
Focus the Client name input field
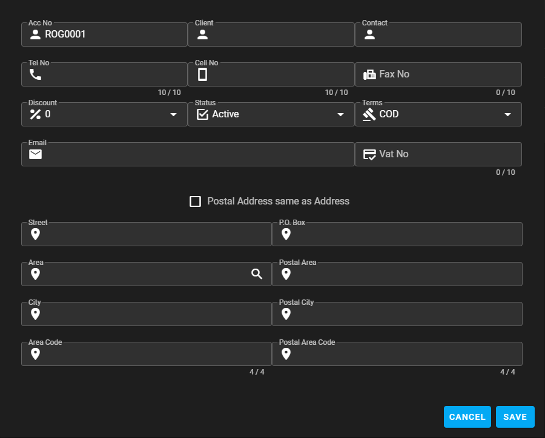click(279, 34)
